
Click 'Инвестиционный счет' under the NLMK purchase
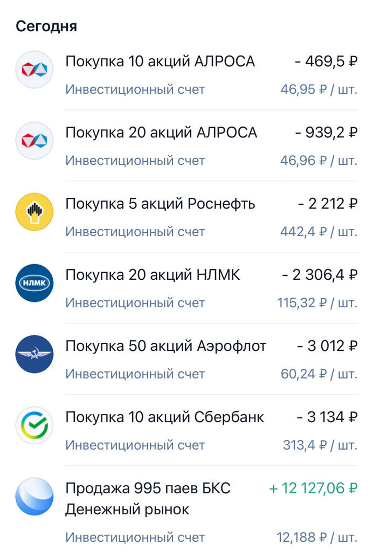pos(135,303)
